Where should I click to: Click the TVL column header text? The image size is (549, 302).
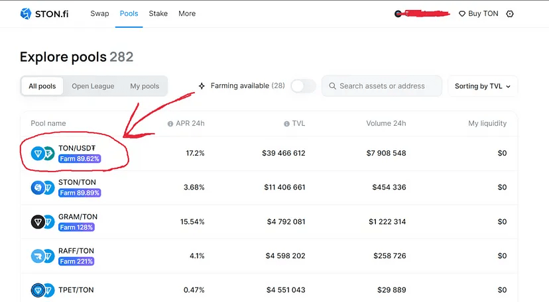tap(298, 123)
